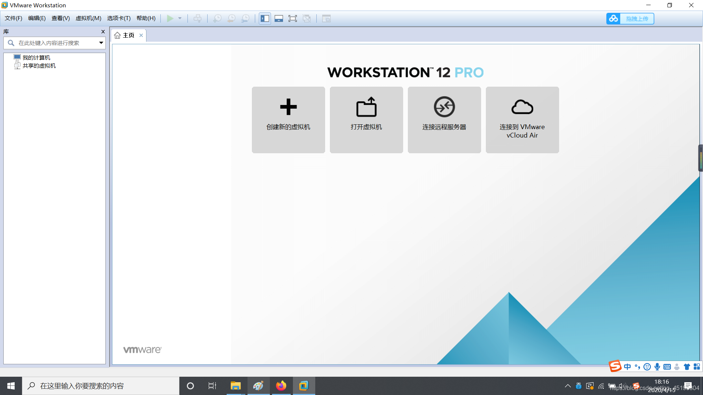Click the Sogou soft keyboard icon
The height and width of the screenshot is (395, 703).
[667, 366]
